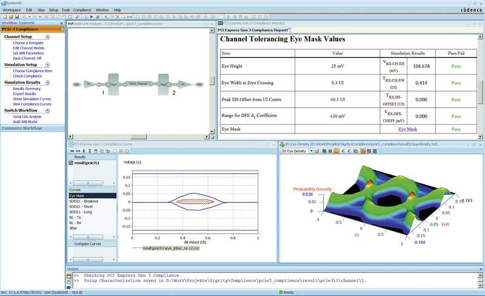485x296 pixels.
Task: Click the delete X icon in main toolbar
Action: [x=118, y=17]
